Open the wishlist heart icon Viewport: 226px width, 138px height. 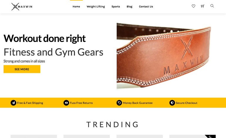193,6
